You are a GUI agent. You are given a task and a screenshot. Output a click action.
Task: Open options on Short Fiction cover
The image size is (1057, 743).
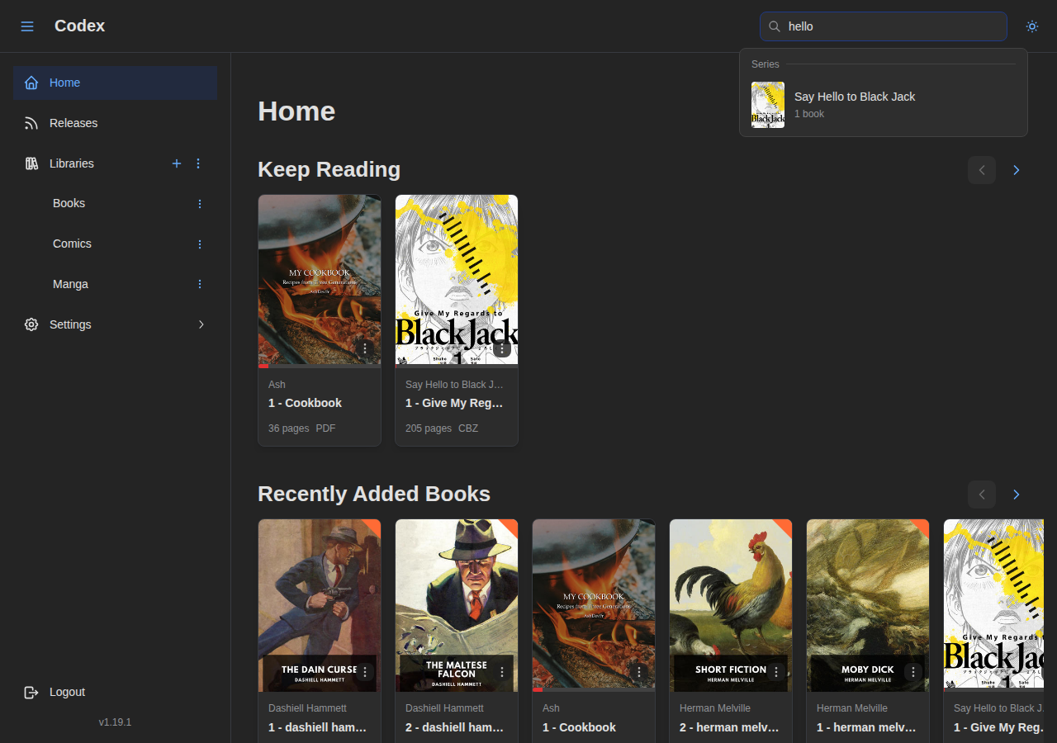tap(776, 672)
